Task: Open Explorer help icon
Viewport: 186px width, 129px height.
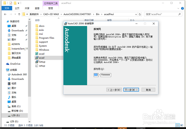Action: pyautogui.click(x=183, y=8)
